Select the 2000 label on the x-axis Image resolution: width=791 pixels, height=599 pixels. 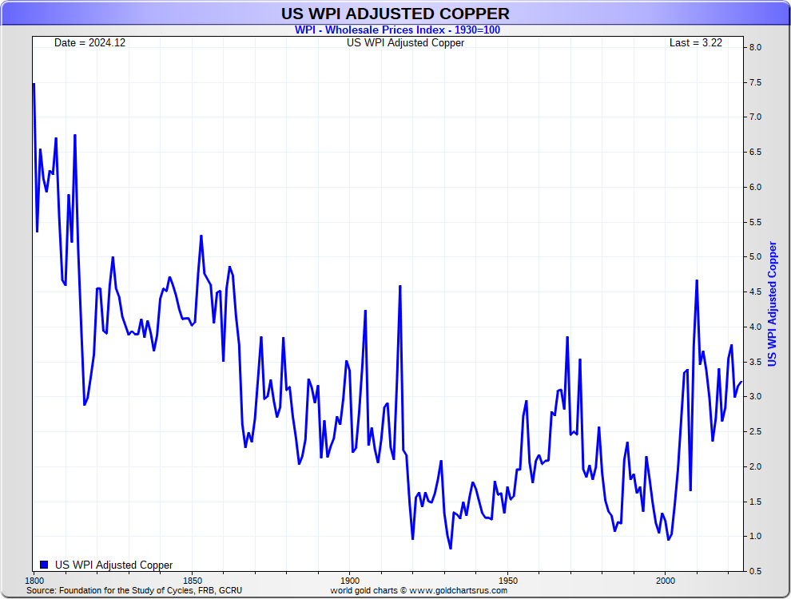(x=665, y=580)
